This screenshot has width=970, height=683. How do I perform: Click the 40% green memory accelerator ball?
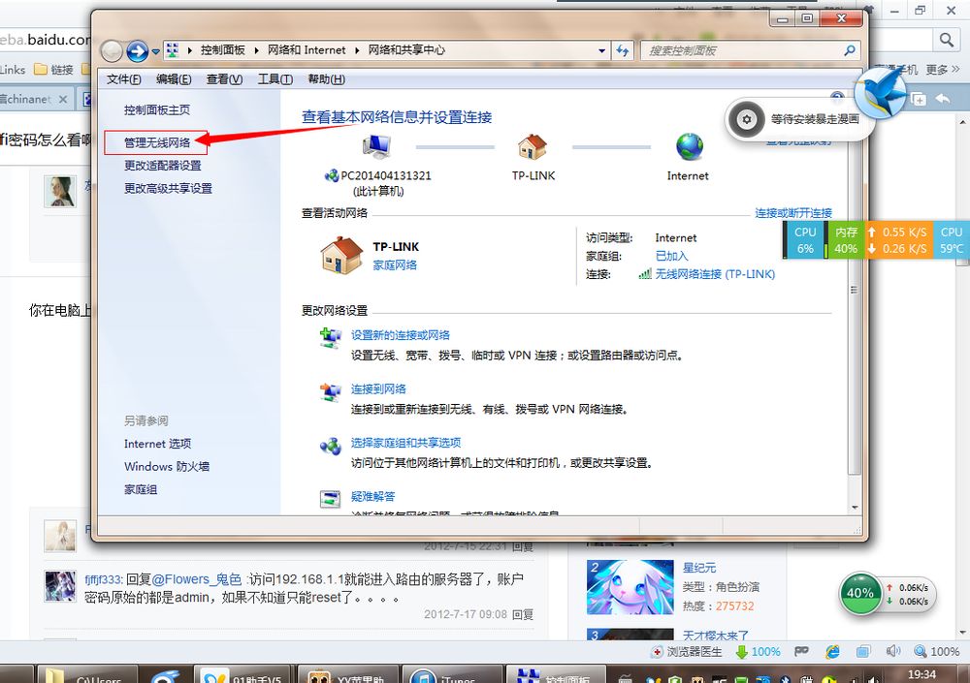tap(859, 593)
